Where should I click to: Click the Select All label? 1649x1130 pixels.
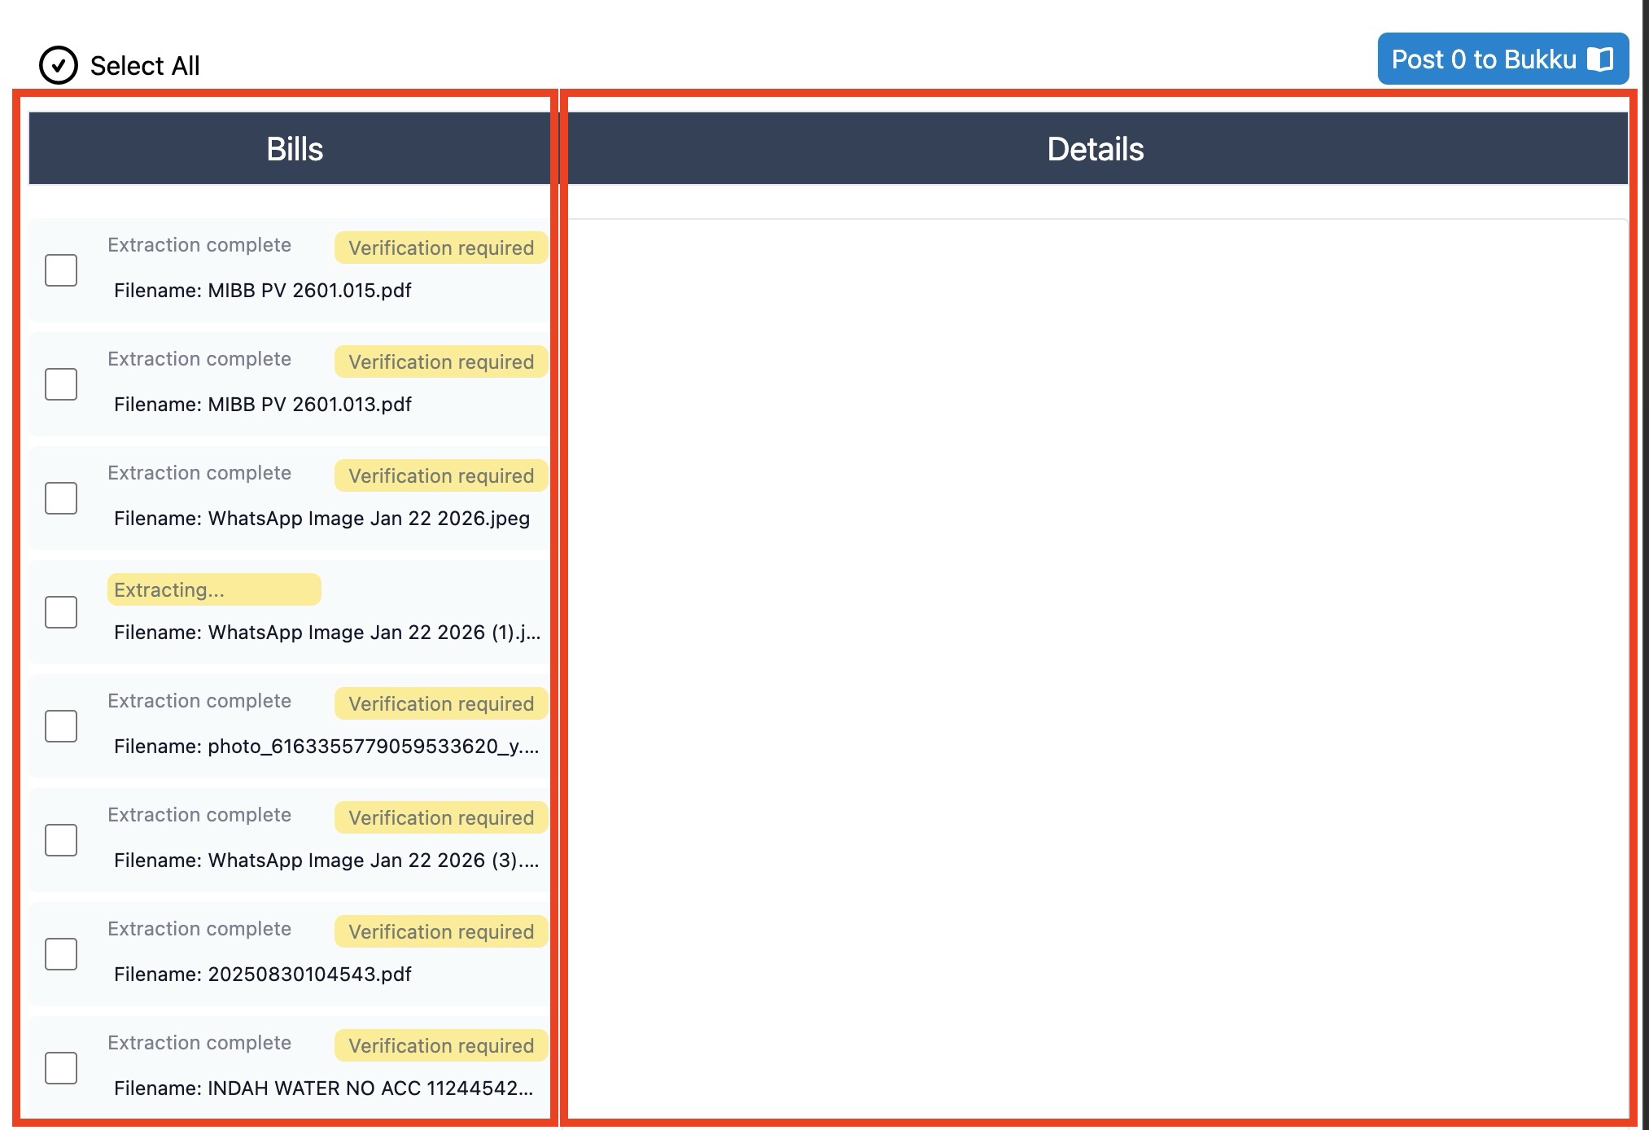tap(144, 66)
